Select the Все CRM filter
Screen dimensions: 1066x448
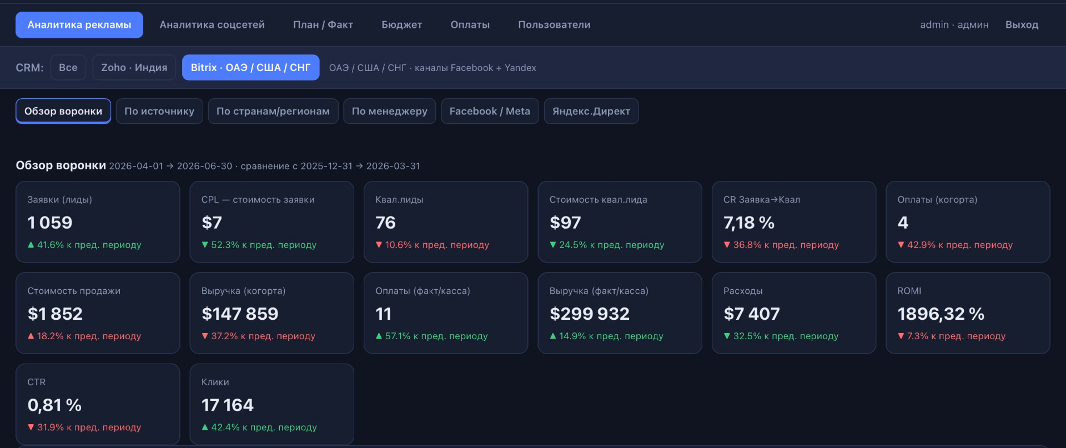68,67
